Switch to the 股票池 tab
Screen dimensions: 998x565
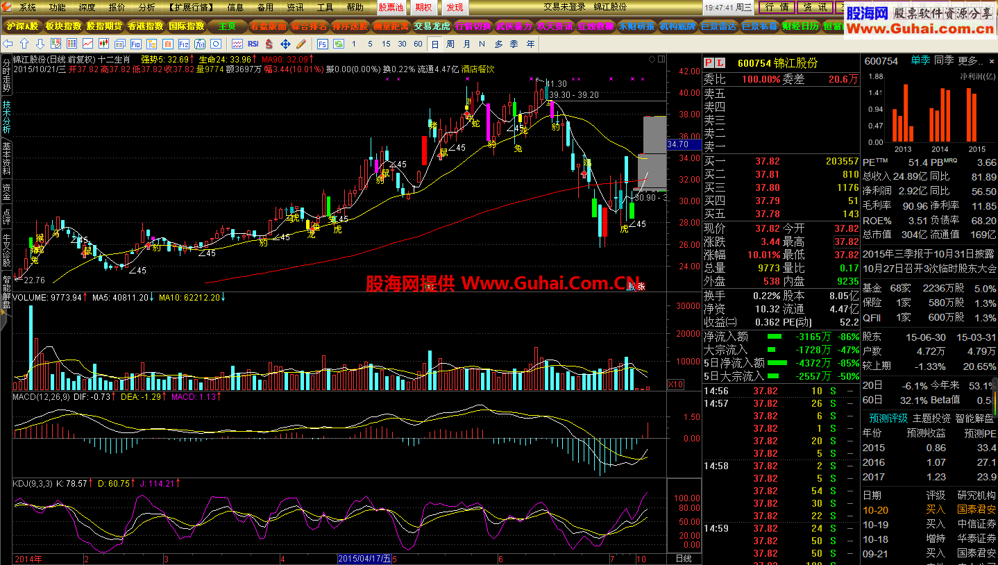click(391, 7)
